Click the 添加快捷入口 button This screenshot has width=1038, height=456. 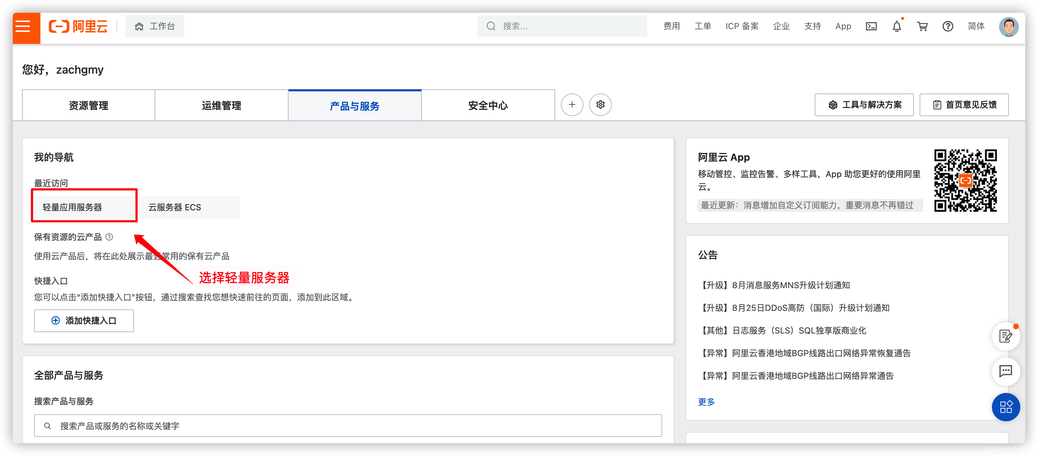point(84,321)
